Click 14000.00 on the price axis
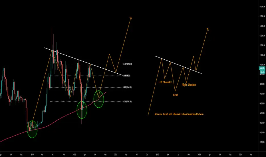Screen dimensions: 266x157 pyautogui.click(x=263, y=26)
